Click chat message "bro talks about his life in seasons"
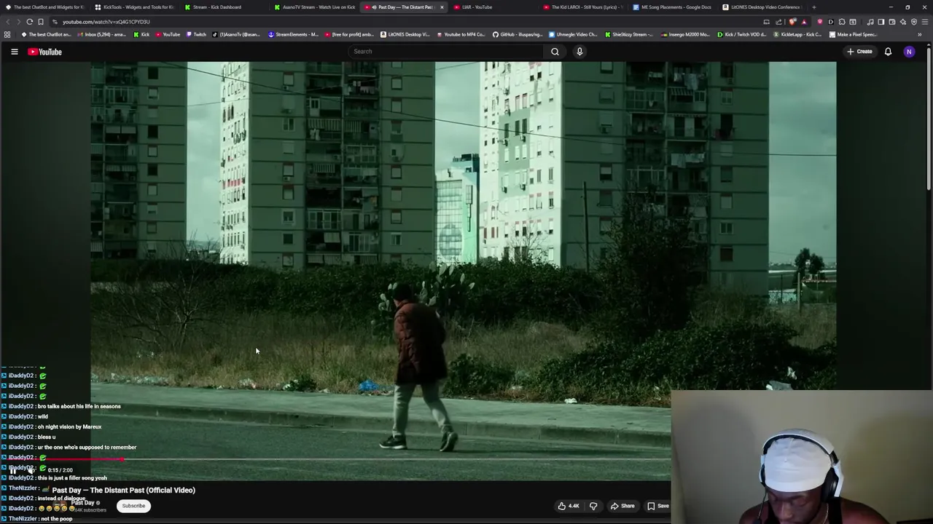The image size is (933, 524). tap(79, 407)
